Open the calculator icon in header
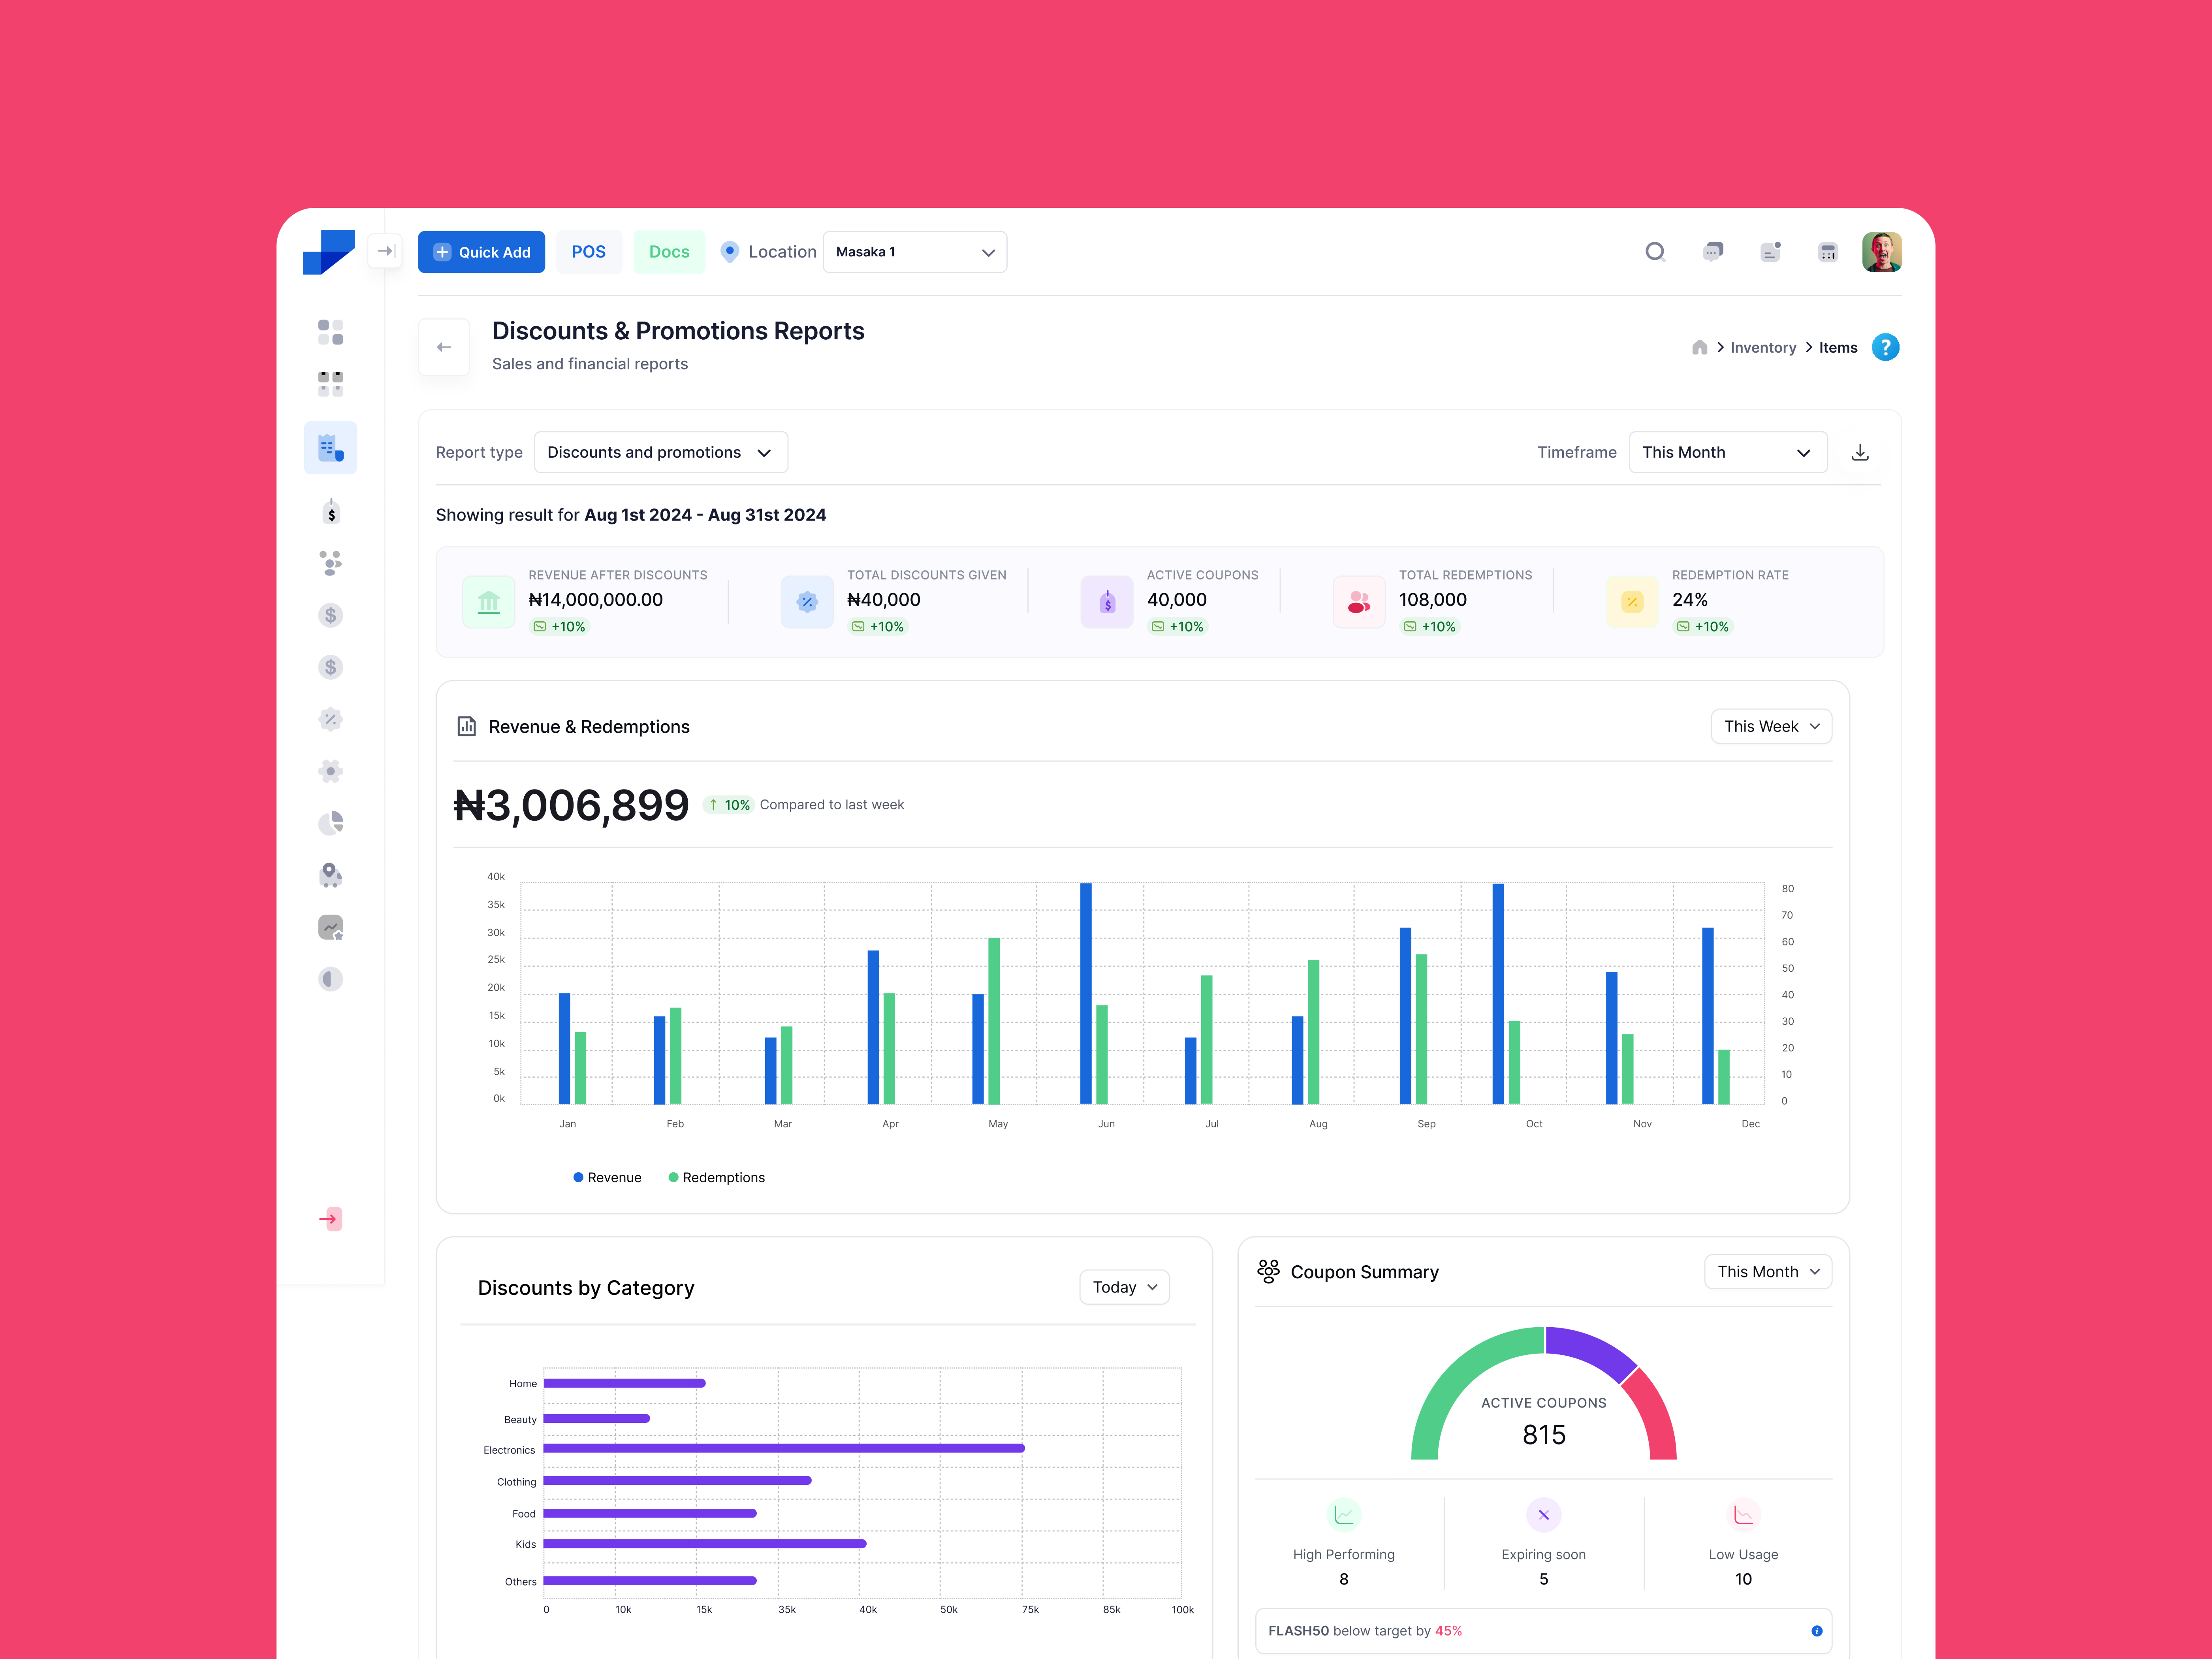Viewport: 2212px width, 1659px height. (x=1828, y=252)
